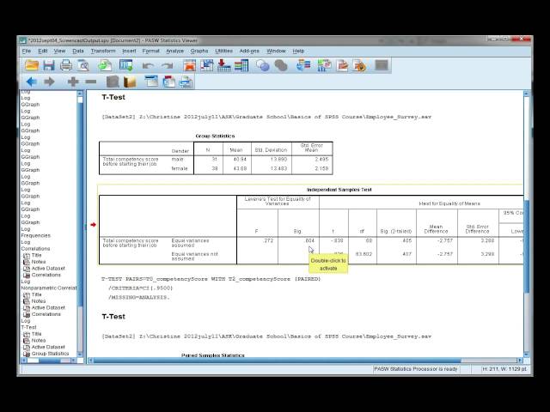This screenshot has width=550, height=412.
Task: Open the Transform menu
Action: point(103,51)
